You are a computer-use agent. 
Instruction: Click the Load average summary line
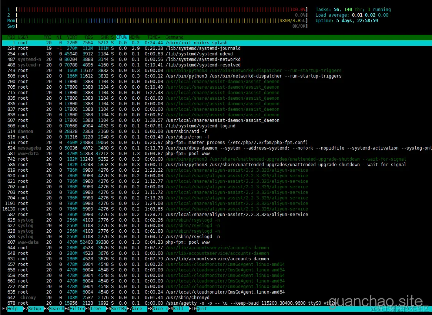[352, 15]
